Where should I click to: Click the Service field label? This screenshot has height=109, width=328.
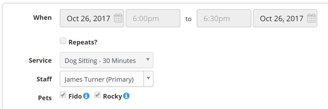tap(40, 61)
